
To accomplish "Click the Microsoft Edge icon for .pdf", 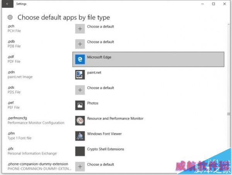I will [80, 59].
